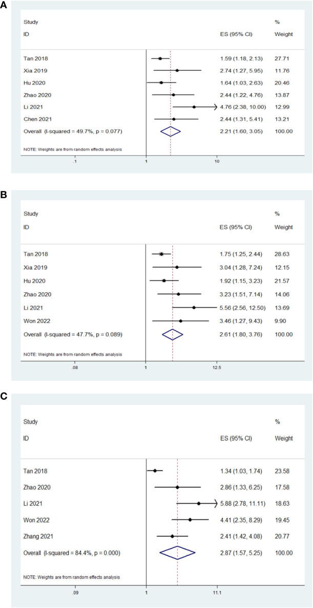Click the 12.5 axis tick label
Viewport: 313px width, 608px height.
click(217, 367)
